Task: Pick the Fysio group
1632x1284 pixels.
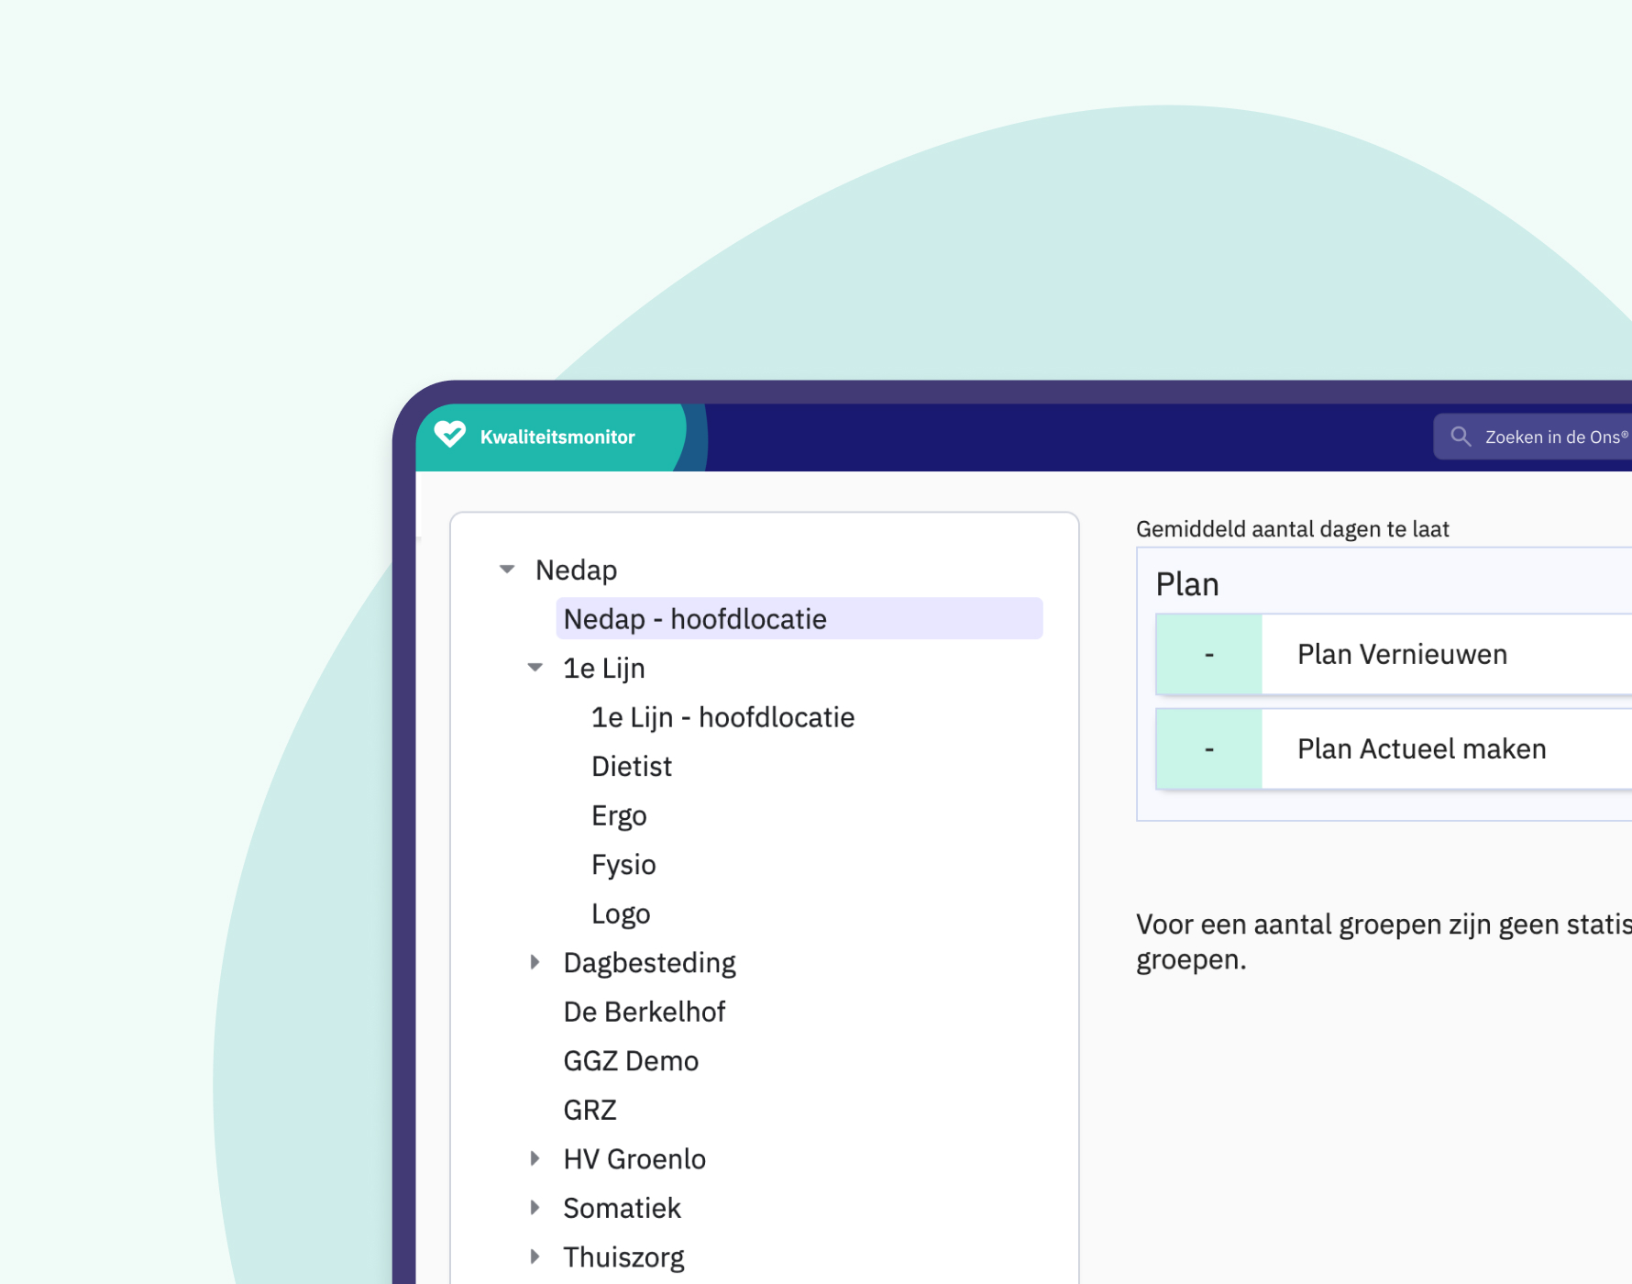Action: pos(623,865)
